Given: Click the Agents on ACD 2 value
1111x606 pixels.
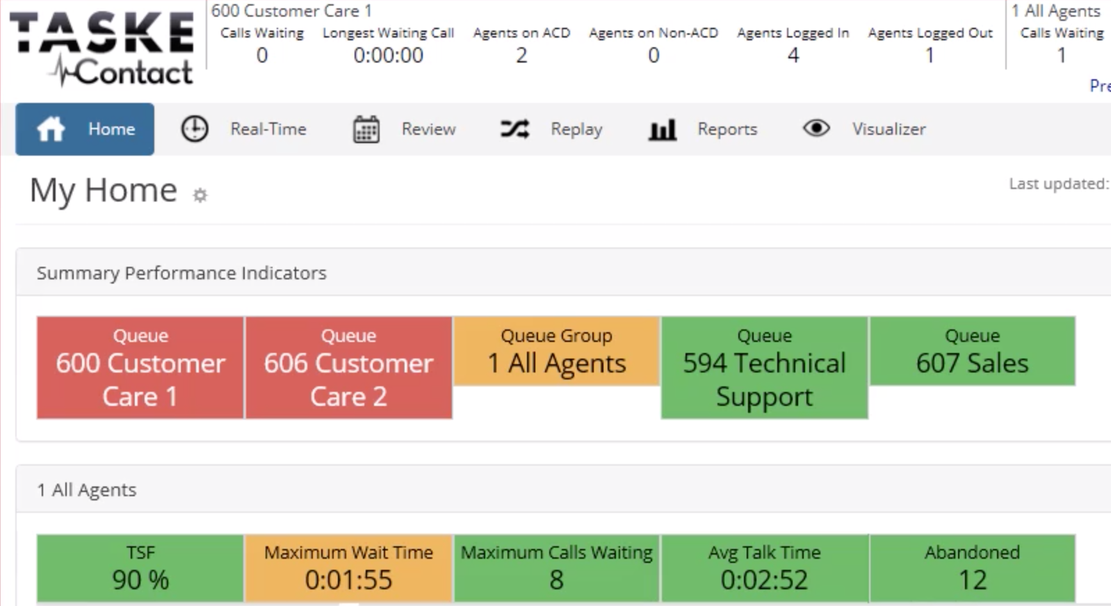Looking at the screenshot, I should pos(521,55).
